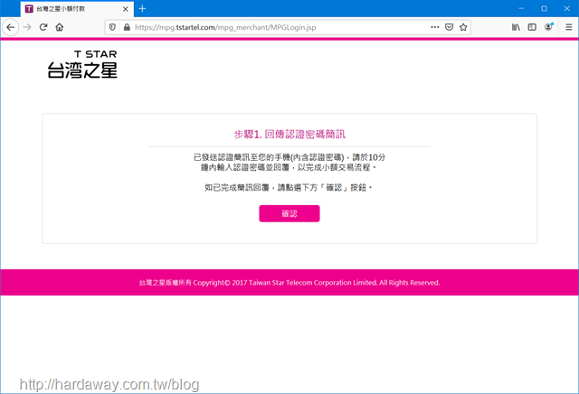
Task: Click the pink 確認 button
Action: coord(289,213)
